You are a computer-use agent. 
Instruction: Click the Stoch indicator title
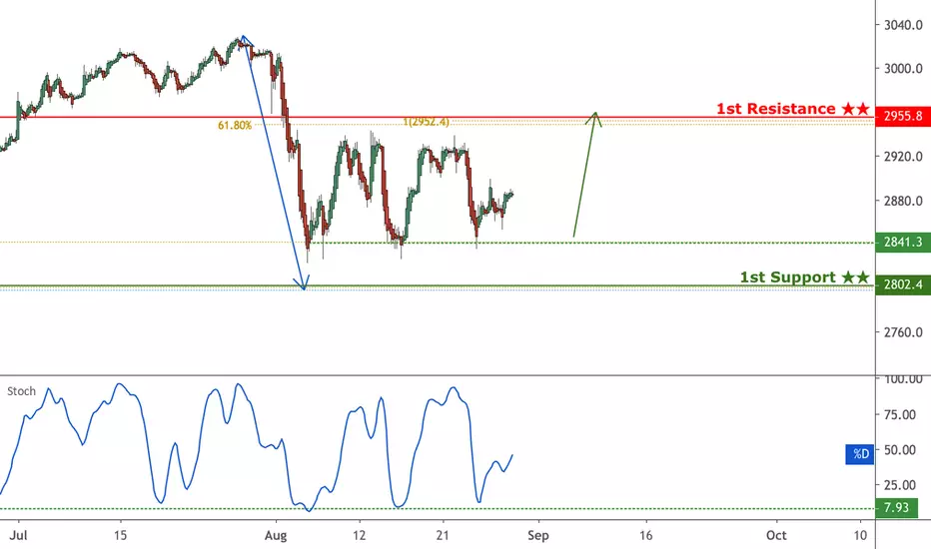point(21,391)
